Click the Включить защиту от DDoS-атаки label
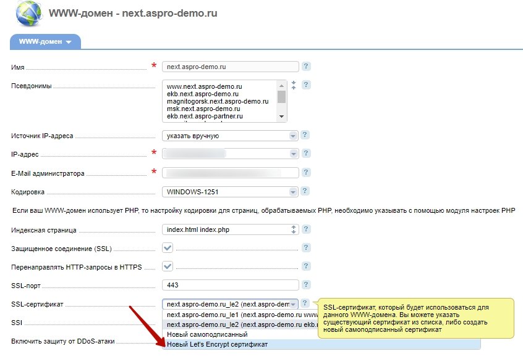Image resolution: width=523 pixels, height=359 pixels. tap(62, 341)
